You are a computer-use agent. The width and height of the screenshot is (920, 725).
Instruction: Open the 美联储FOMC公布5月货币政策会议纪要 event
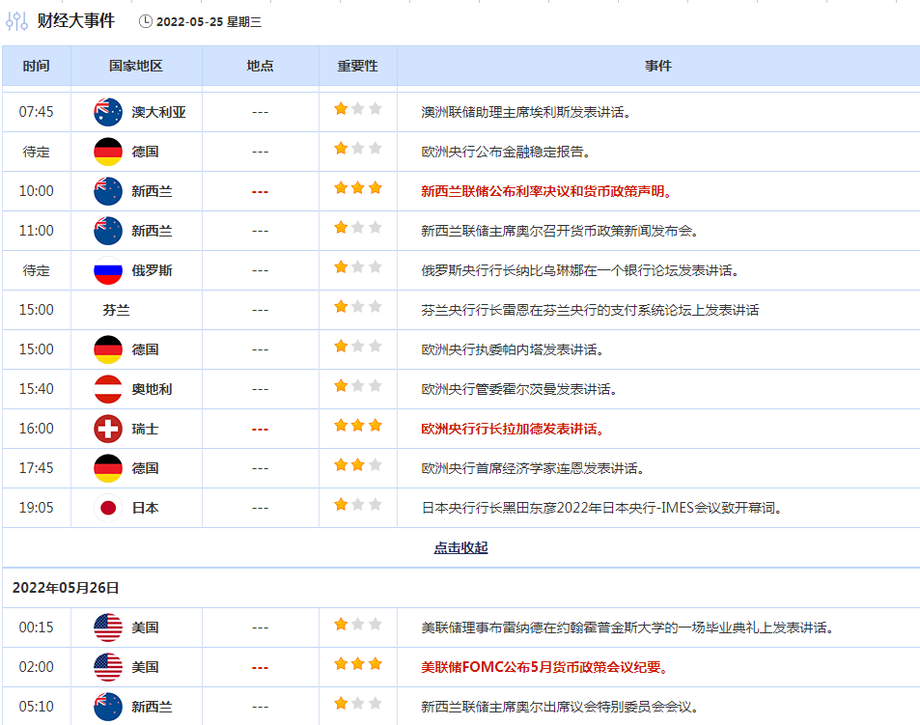[x=544, y=667]
